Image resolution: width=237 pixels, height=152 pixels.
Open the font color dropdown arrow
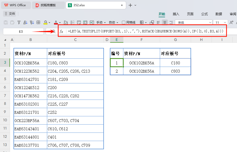click(x=60, y=23)
